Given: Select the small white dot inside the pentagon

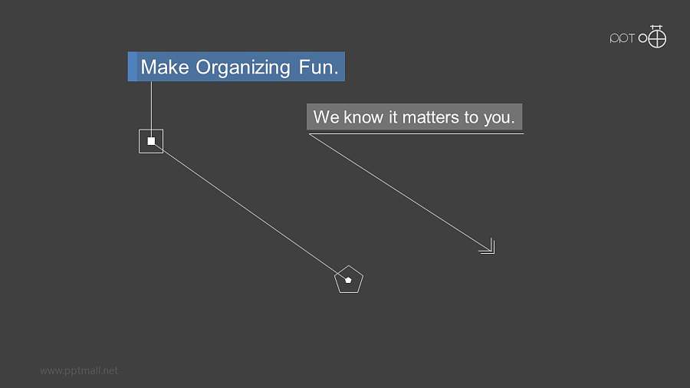Looking at the screenshot, I should pos(349,280).
